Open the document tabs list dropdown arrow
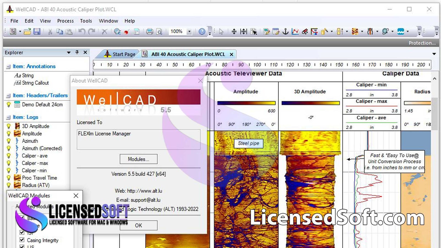Image resolution: width=441 pixels, height=248 pixels. 434,54
